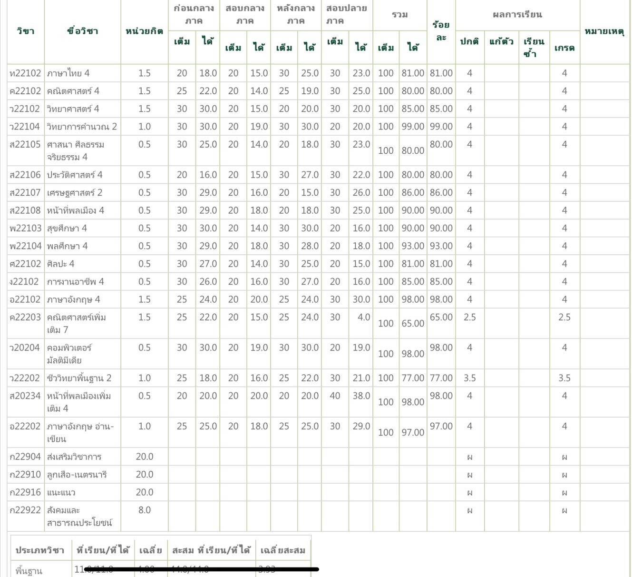
Task: Select subject name 'วิทยาศาสตร์ 4'
Action: tap(73, 109)
